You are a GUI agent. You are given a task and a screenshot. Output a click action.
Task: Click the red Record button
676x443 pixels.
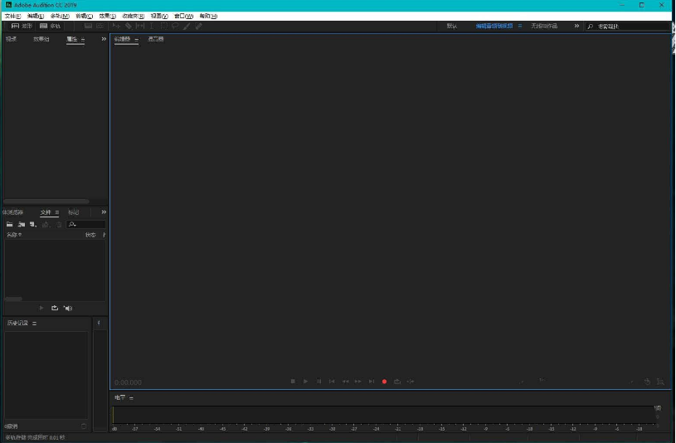tap(384, 382)
